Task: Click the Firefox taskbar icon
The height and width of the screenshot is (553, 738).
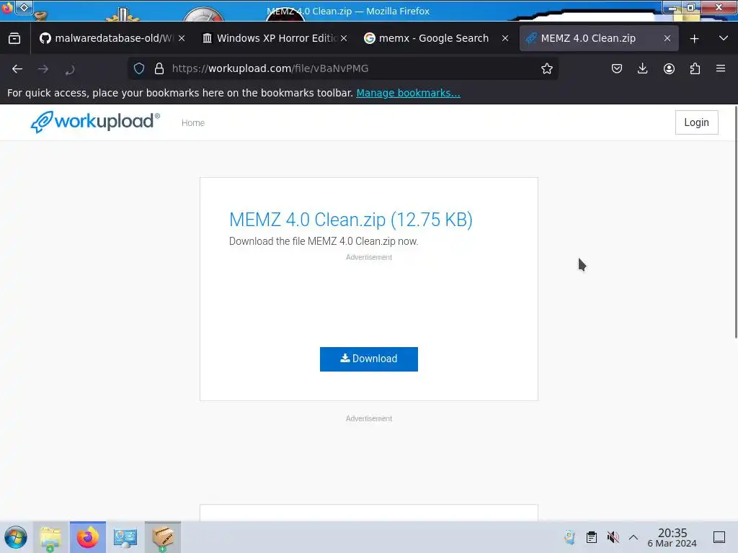Action: [x=87, y=537]
